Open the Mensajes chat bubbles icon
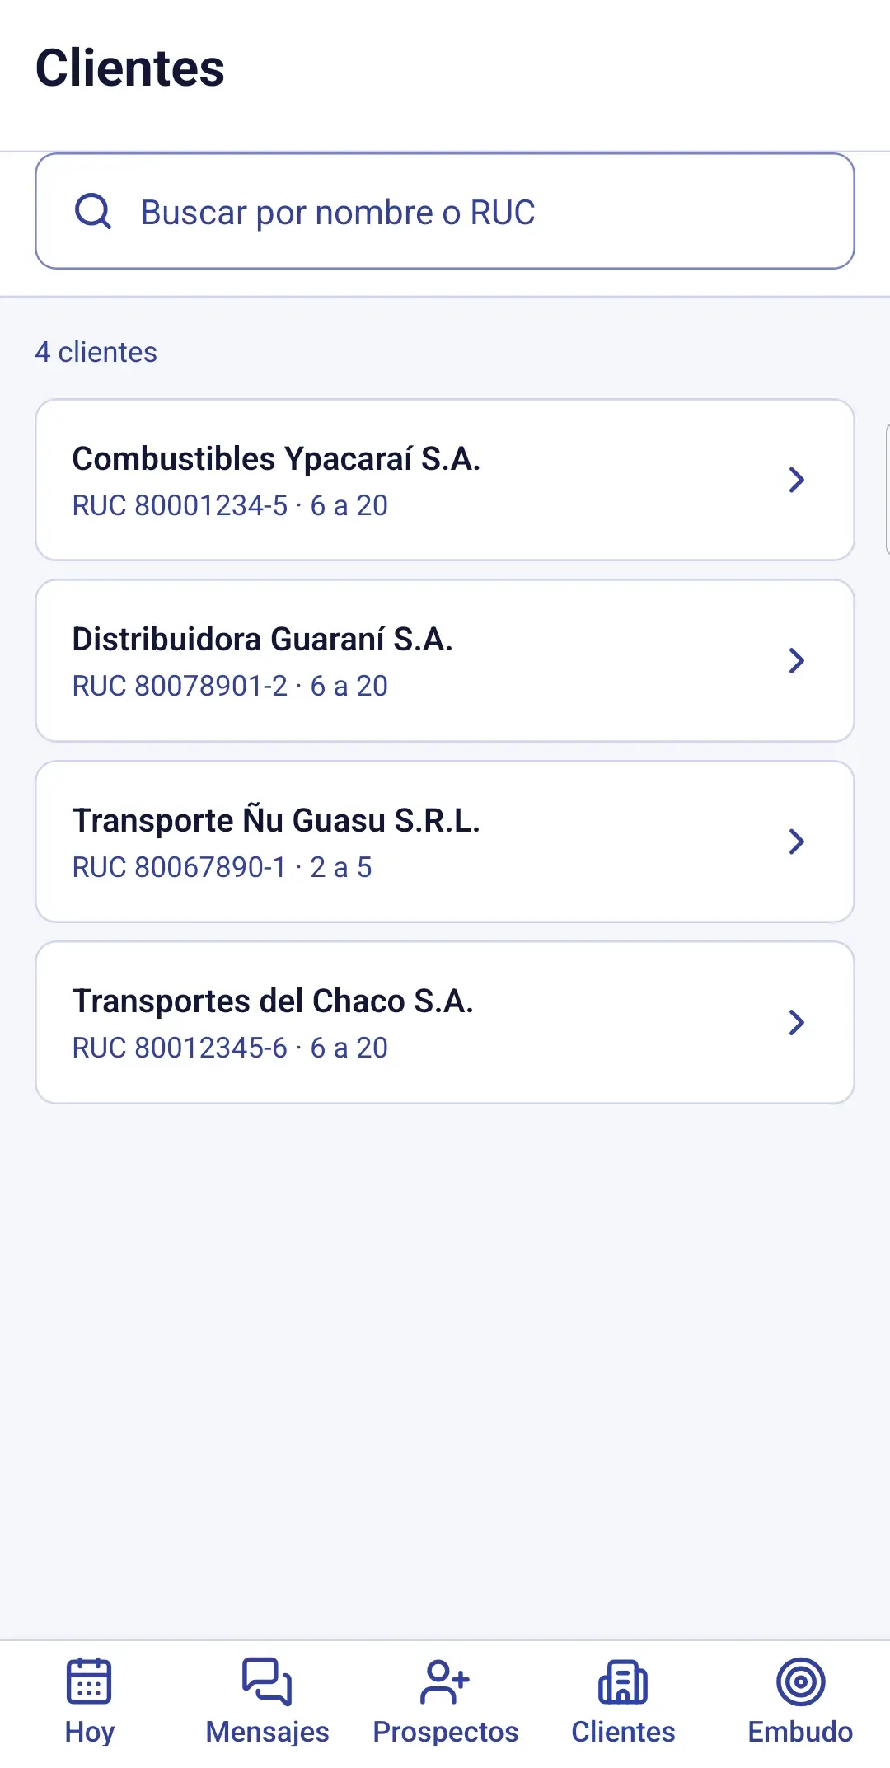Screen dimensions: 890x1768 pyautogui.click(x=267, y=1681)
